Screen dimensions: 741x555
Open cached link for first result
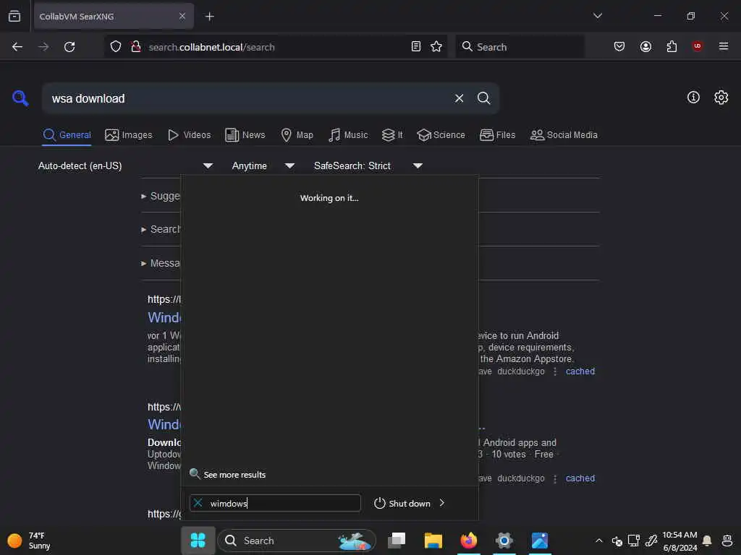tap(580, 371)
